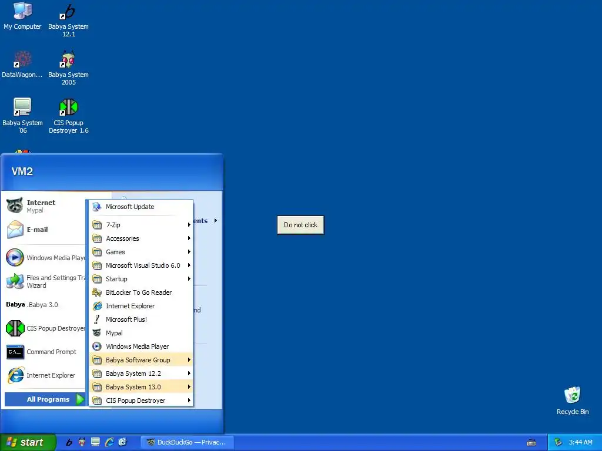The image size is (602, 451).
Task: Open CIS Popup Destroyer 1.6 desktop icon
Action: [x=68, y=116]
